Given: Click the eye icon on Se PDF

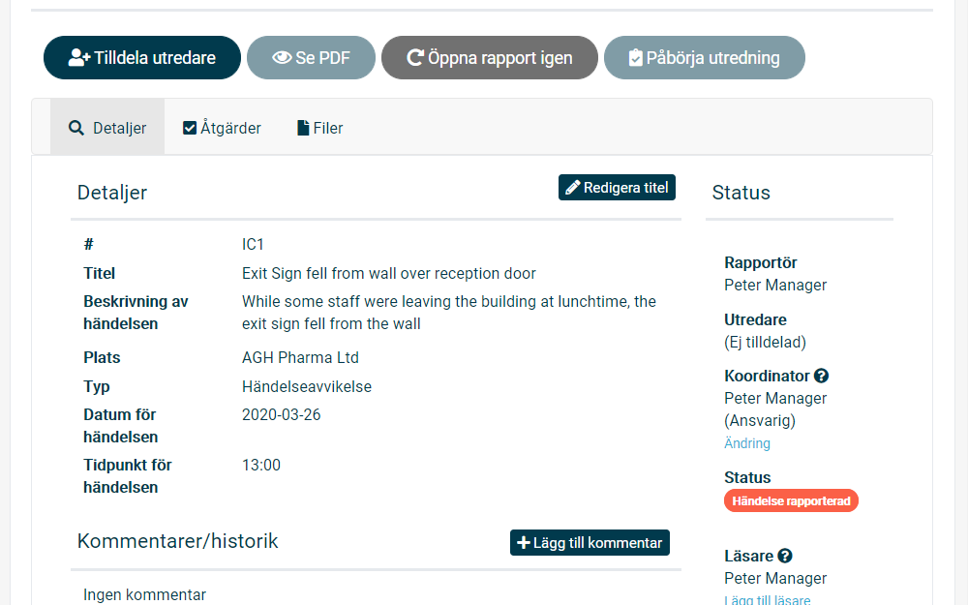Looking at the screenshot, I should tap(282, 58).
